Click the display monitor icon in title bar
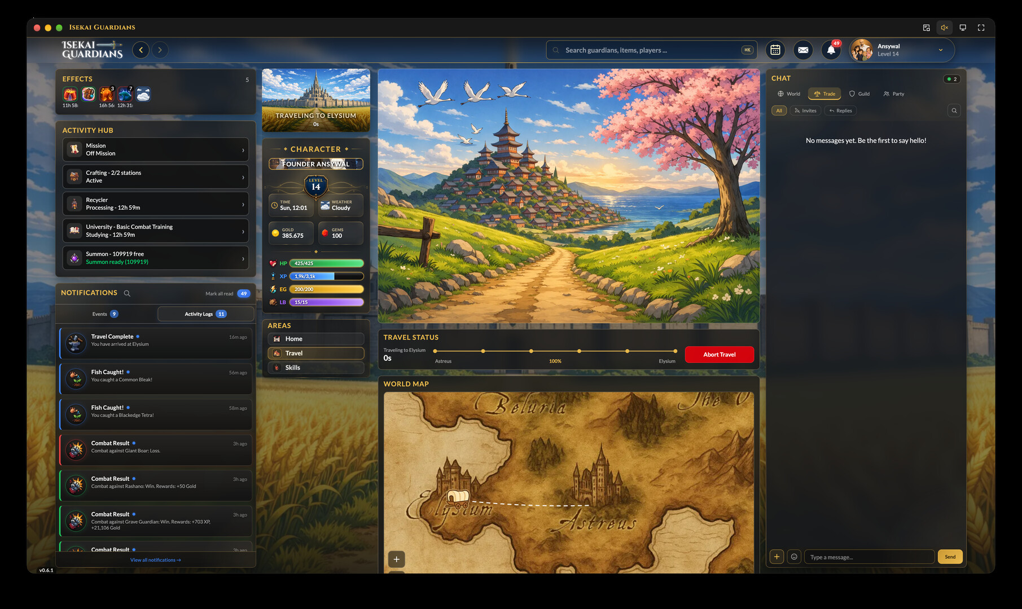 click(963, 28)
